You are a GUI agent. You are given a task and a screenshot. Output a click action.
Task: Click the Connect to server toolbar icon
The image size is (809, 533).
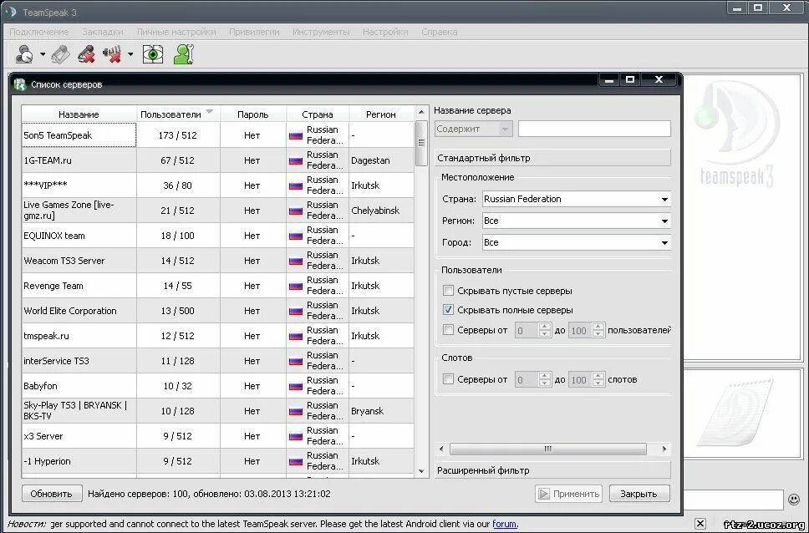click(24, 54)
